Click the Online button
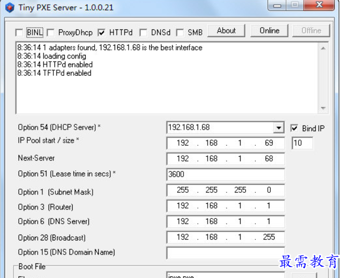The image size is (343, 278). pyautogui.click(x=269, y=31)
